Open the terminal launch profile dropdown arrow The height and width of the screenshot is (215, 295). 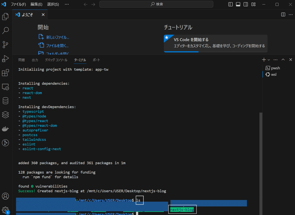coord(269,60)
